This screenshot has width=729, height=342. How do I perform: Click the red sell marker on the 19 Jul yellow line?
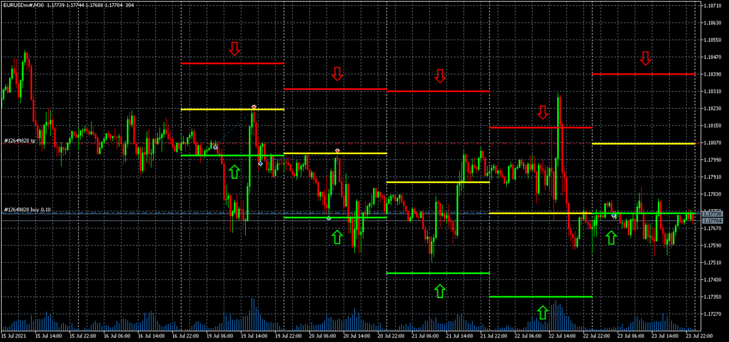(254, 107)
